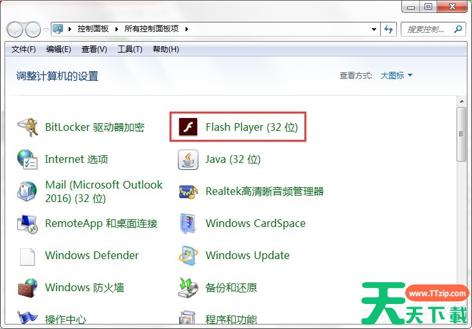The image size is (472, 329).
Task: Open Windows Update link
Action: click(247, 256)
